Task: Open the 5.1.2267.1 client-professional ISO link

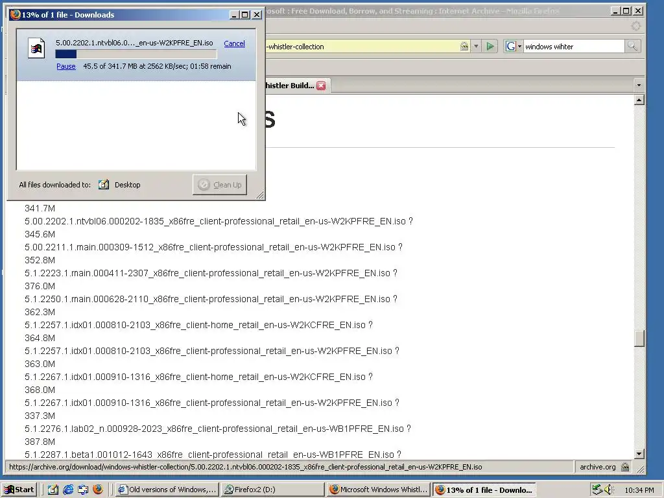Action: pyautogui.click(x=208, y=402)
